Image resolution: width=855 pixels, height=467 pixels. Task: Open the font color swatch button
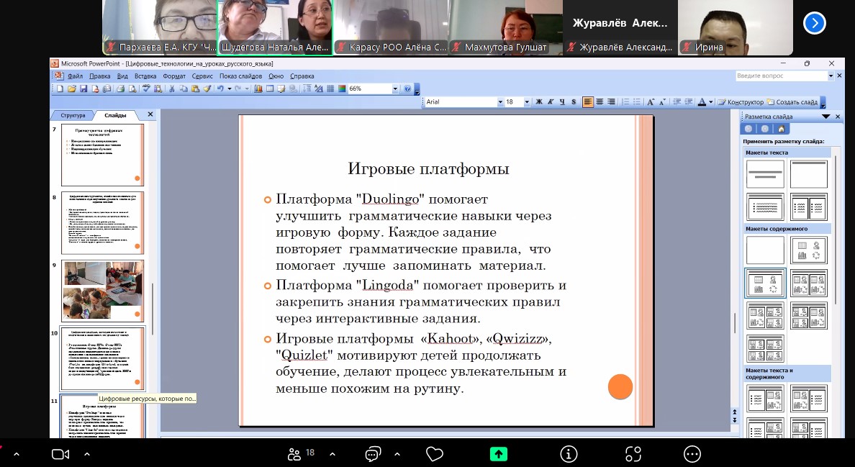click(x=702, y=102)
